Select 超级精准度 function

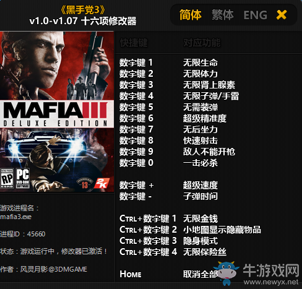point(205,118)
